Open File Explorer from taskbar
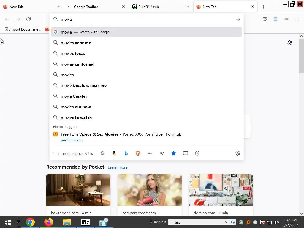Image resolution: width=304 pixels, height=228 pixels. click(67, 222)
